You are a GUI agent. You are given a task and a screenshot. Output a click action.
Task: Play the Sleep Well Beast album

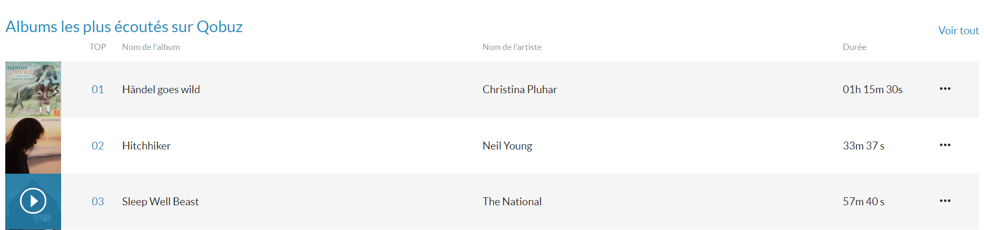pyautogui.click(x=33, y=201)
